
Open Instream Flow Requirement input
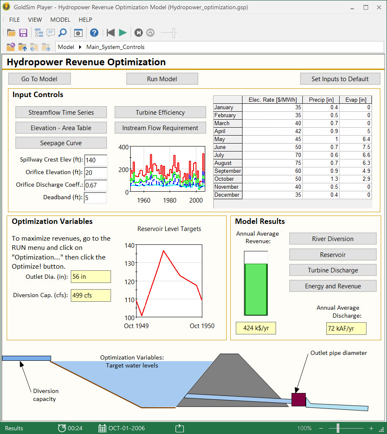[x=160, y=128]
